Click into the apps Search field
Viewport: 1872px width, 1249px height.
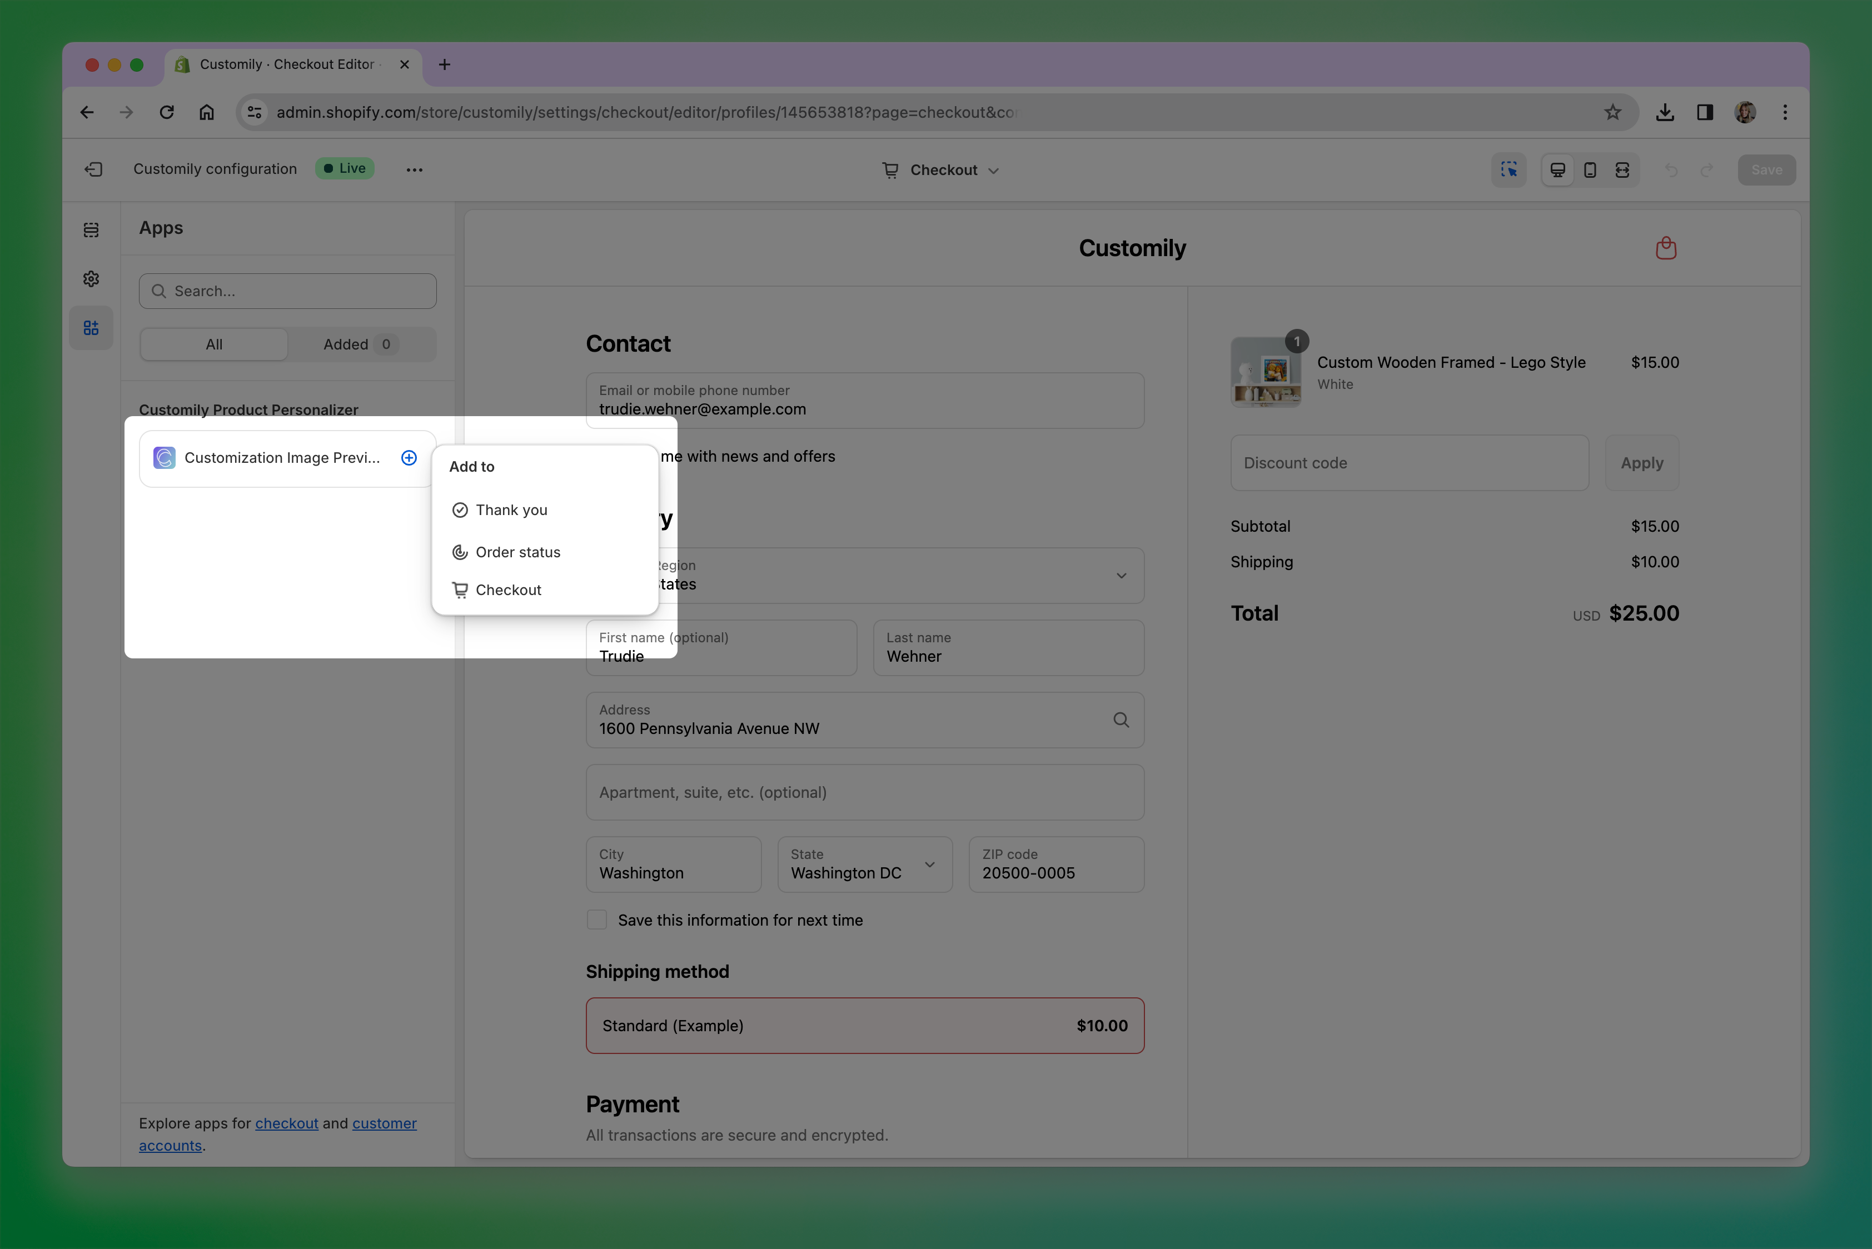[x=288, y=292]
